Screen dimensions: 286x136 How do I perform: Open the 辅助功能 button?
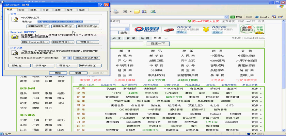click(91, 66)
